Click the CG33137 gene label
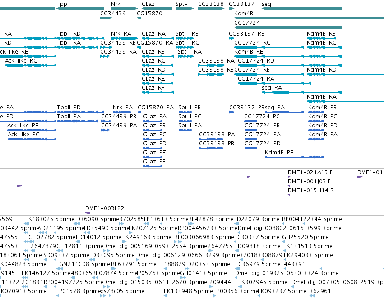 tap(241, 4)
